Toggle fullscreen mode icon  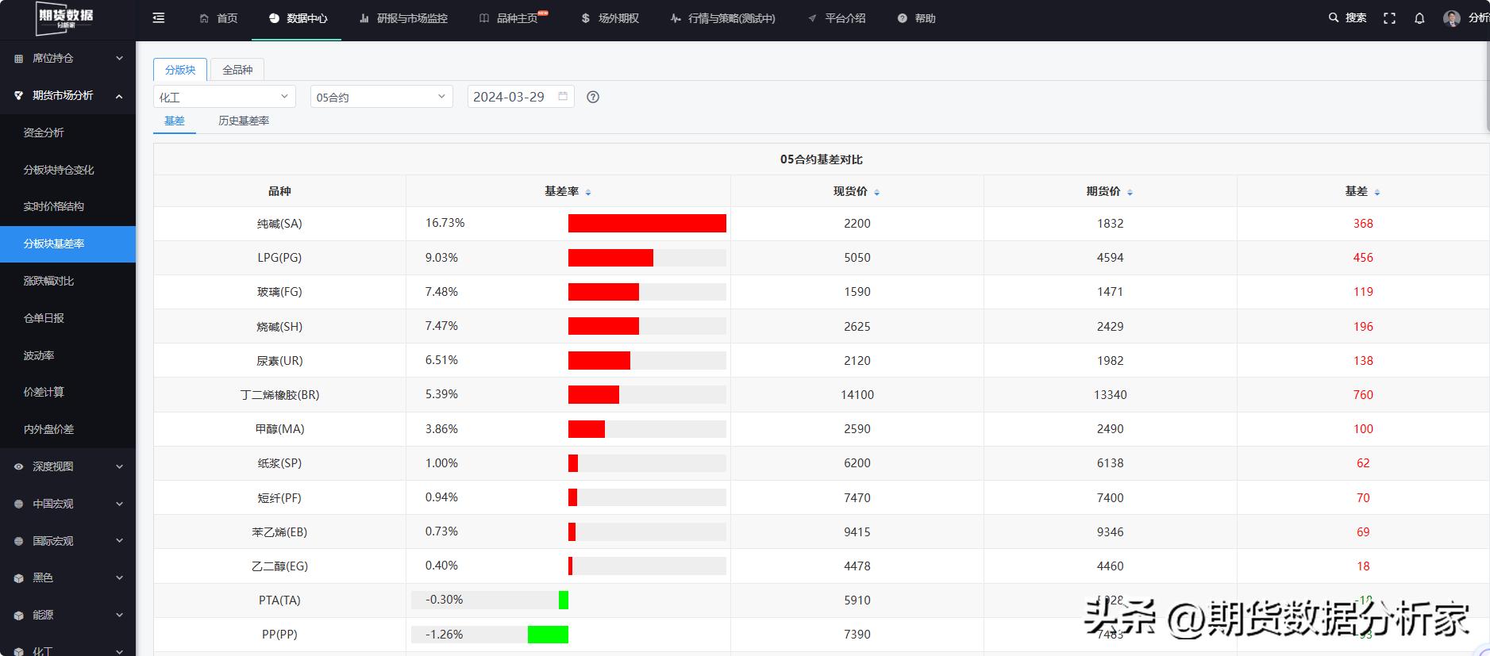(x=1389, y=18)
